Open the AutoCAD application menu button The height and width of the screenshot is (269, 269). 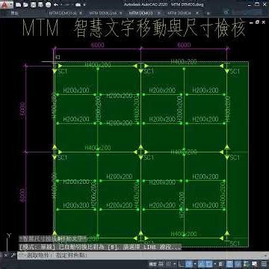click(7, 4)
